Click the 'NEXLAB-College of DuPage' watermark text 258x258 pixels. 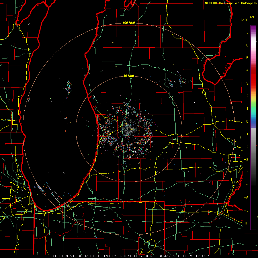coord(229,3)
